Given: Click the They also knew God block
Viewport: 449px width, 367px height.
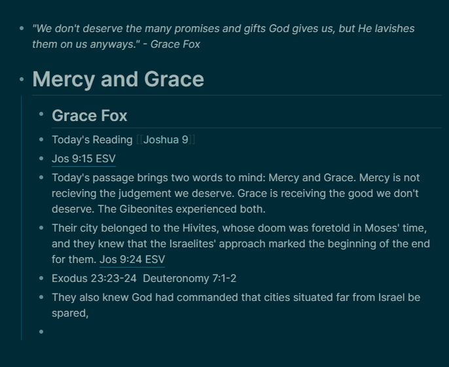Looking at the screenshot, I should click(x=236, y=305).
